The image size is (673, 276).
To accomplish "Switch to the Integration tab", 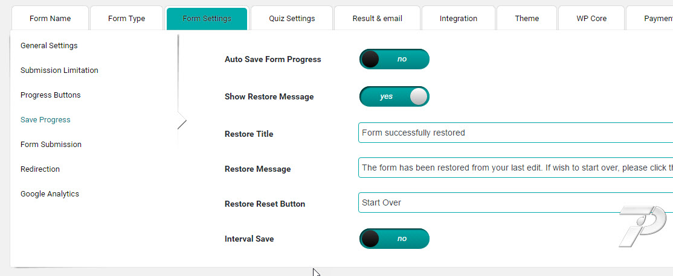I will (459, 18).
